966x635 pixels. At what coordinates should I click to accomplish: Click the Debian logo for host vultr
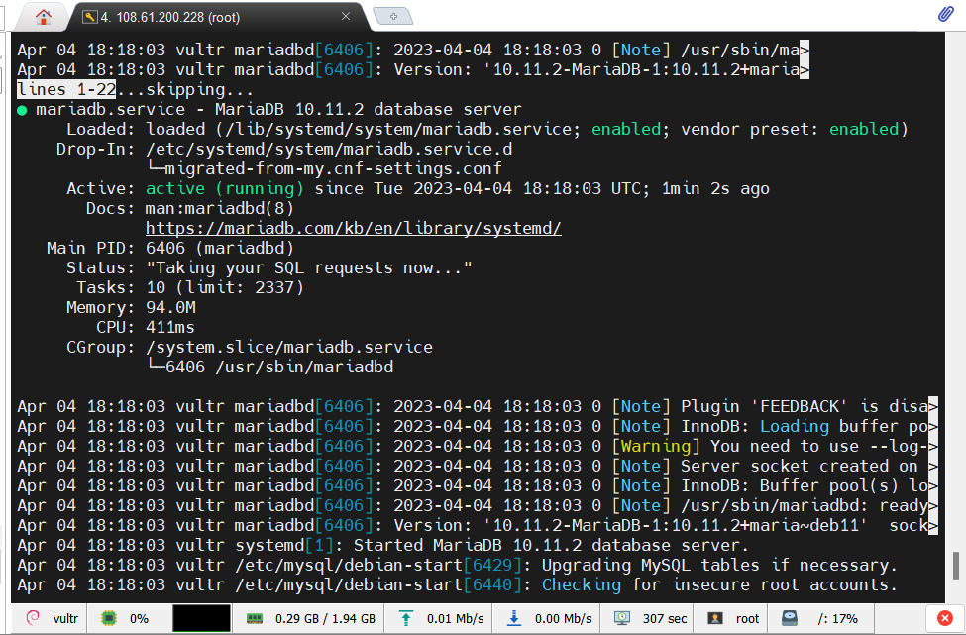pyautogui.click(x=33, y=618)
